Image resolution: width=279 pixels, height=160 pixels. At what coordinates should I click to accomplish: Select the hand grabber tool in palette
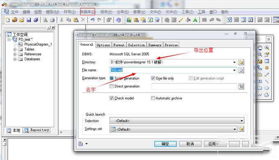coord(260,48)
